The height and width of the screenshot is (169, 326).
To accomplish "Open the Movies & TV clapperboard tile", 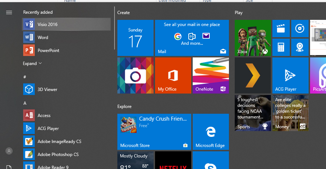I will tap(281, 29).
